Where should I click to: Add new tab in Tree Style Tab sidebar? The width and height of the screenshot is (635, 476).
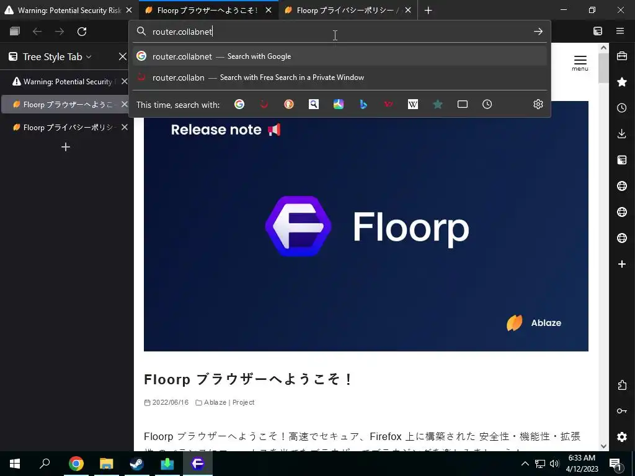66,147
